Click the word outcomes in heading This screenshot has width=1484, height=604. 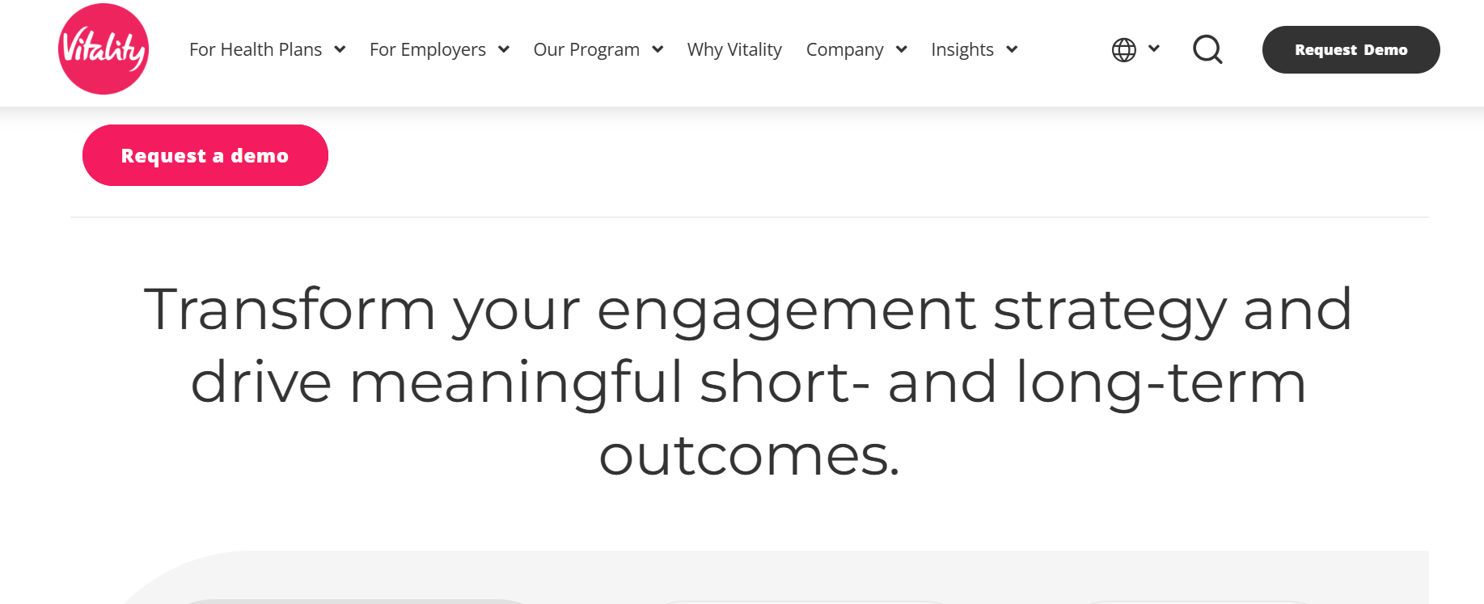point(749,455)
